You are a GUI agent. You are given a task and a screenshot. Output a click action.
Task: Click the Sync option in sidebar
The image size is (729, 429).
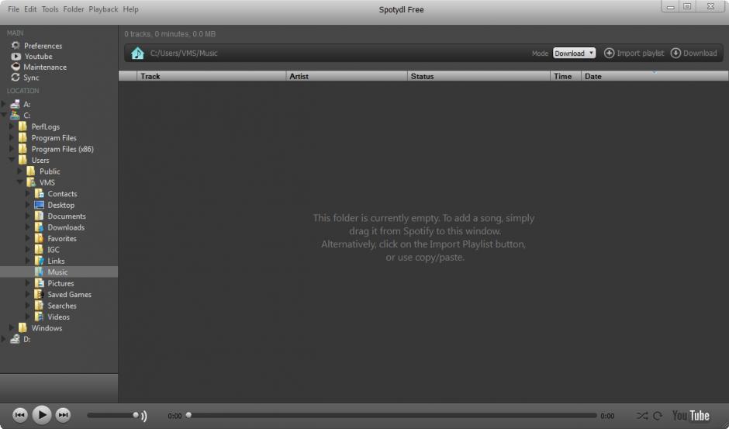click(31, 78)
